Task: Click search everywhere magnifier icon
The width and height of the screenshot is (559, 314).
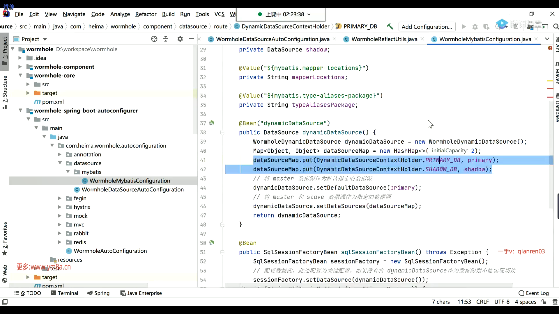Action: coord(556,27)
